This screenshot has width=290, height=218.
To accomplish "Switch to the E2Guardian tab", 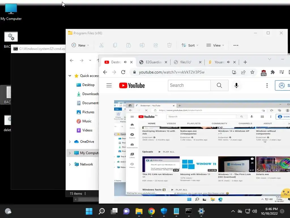I will pyautogui.click(x=153, y=62).
